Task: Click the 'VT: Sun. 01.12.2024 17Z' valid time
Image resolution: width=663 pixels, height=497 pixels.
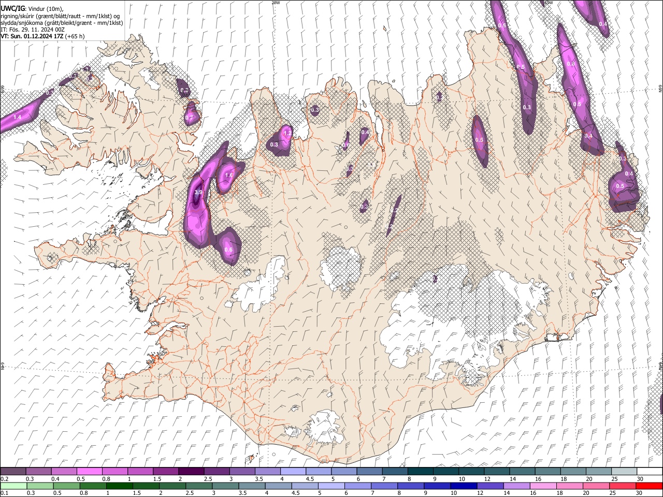Action: click(32, 36)
